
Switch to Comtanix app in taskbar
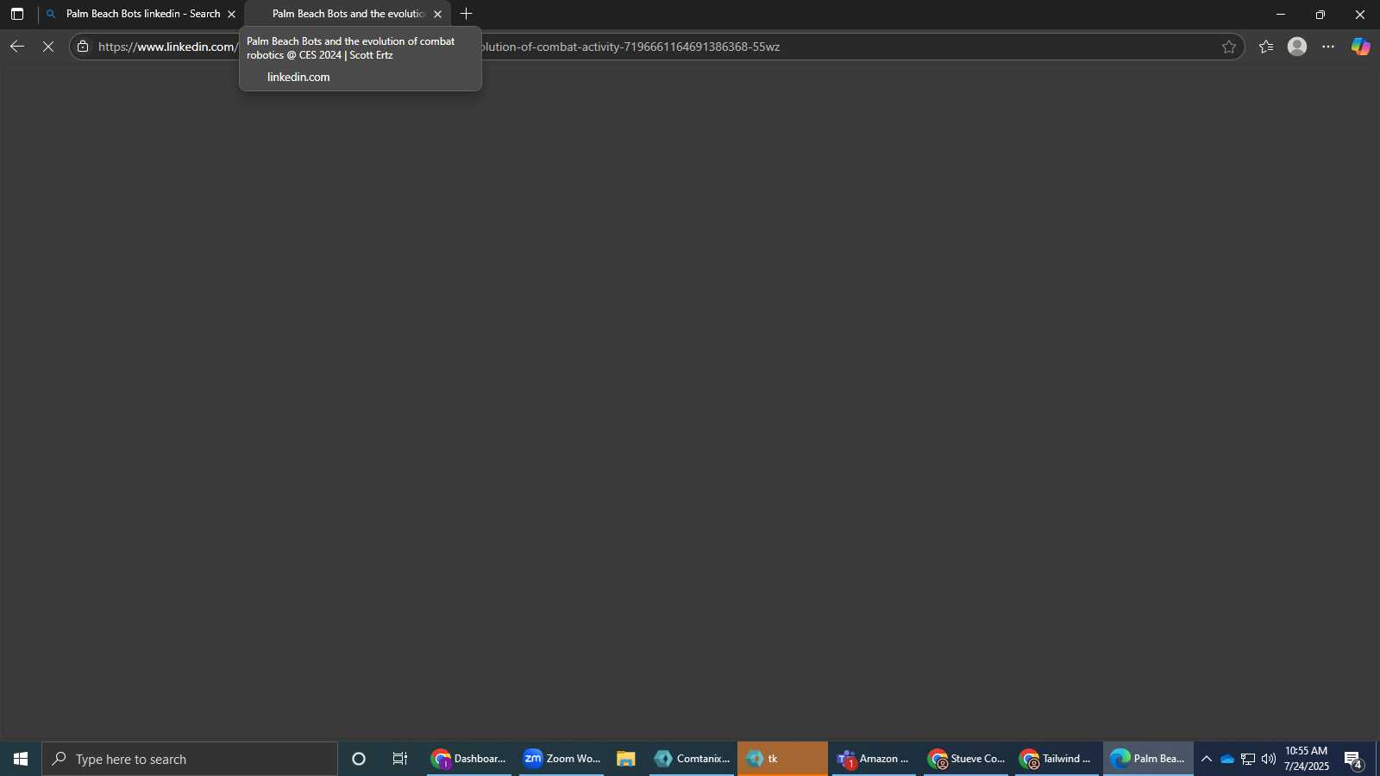pos(692,759)
